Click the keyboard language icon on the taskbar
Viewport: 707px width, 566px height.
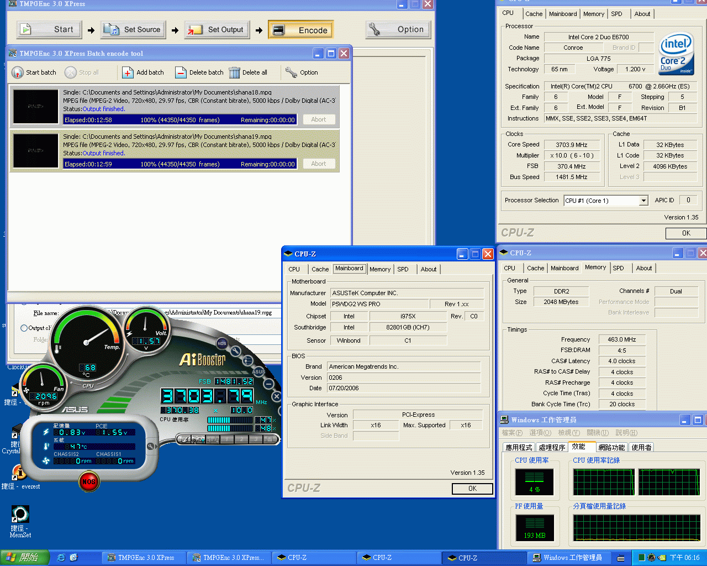621,558
